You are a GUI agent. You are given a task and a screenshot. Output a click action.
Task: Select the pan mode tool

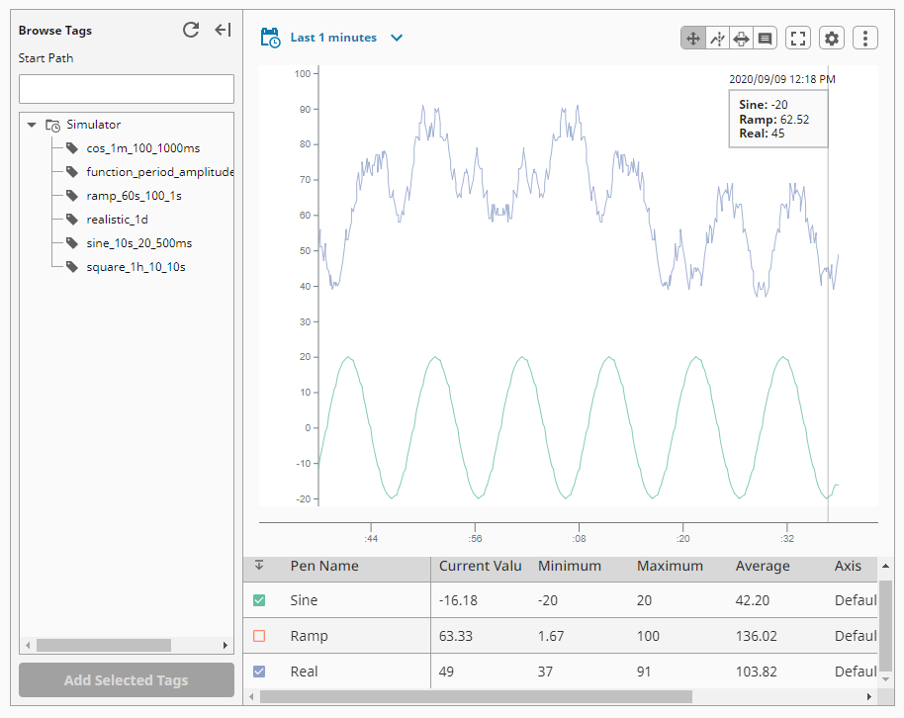pos(693,39)
